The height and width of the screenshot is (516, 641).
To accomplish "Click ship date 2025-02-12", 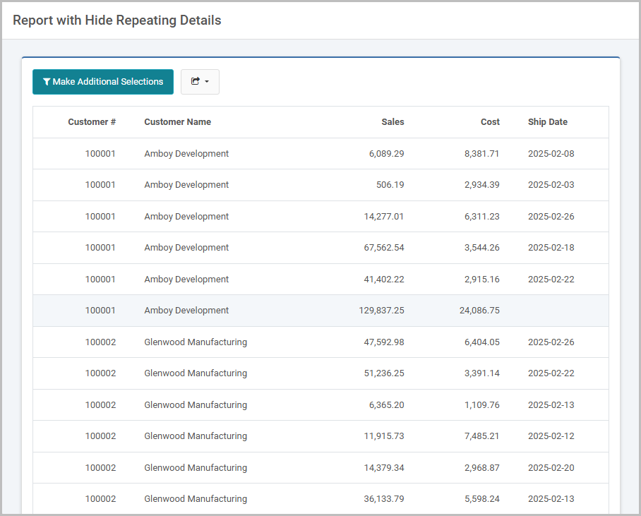I will pos(551,436).
